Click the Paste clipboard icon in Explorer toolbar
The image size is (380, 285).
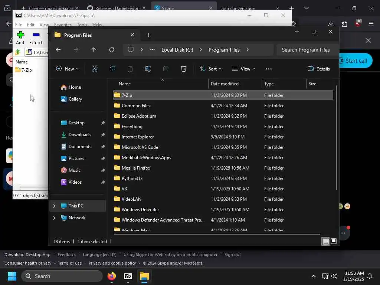click(130, 69)
